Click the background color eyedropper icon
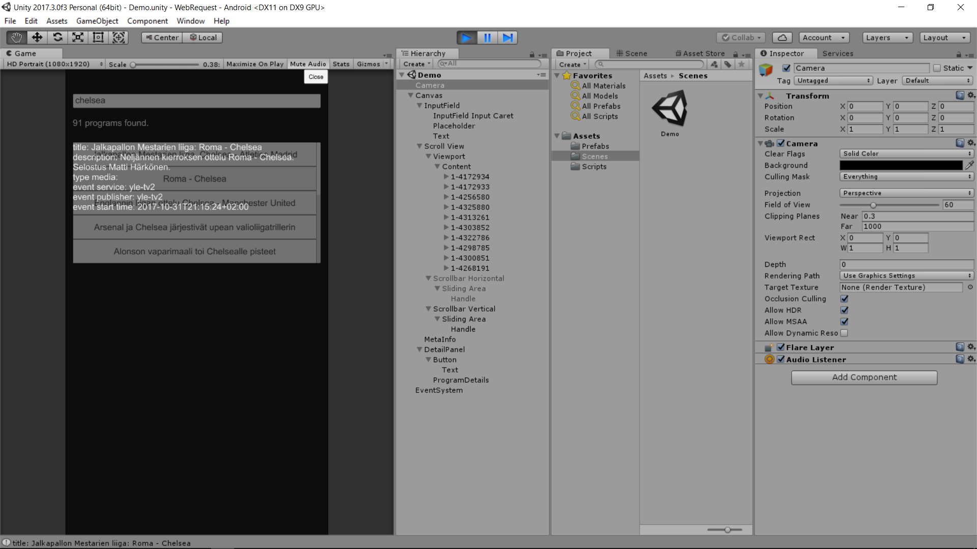 [969, 165]
